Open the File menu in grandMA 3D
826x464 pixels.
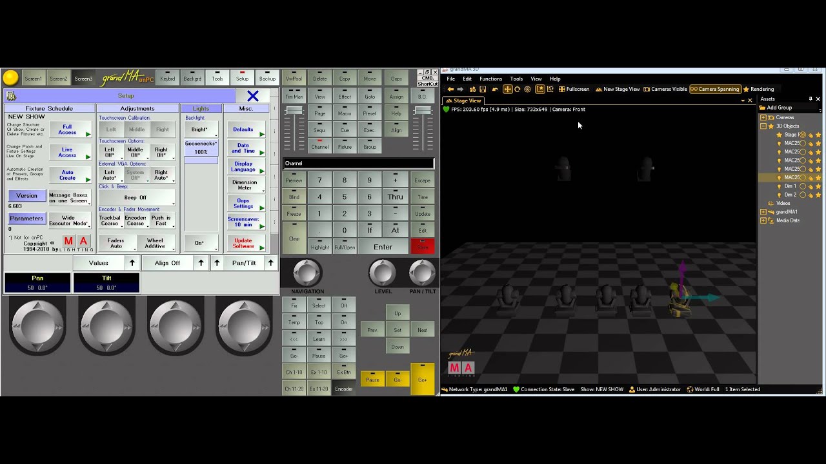(x=451, y=79)
